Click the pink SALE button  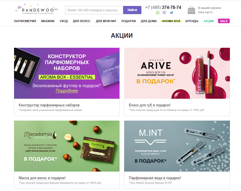point(224,21)
